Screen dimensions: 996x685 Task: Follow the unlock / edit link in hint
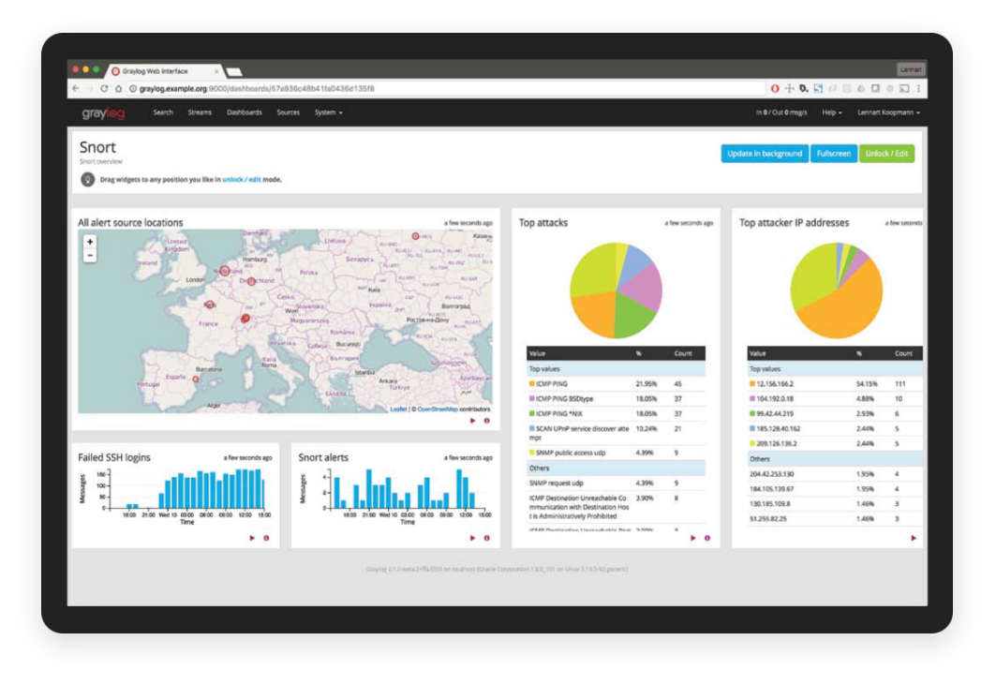coord(241,179)
